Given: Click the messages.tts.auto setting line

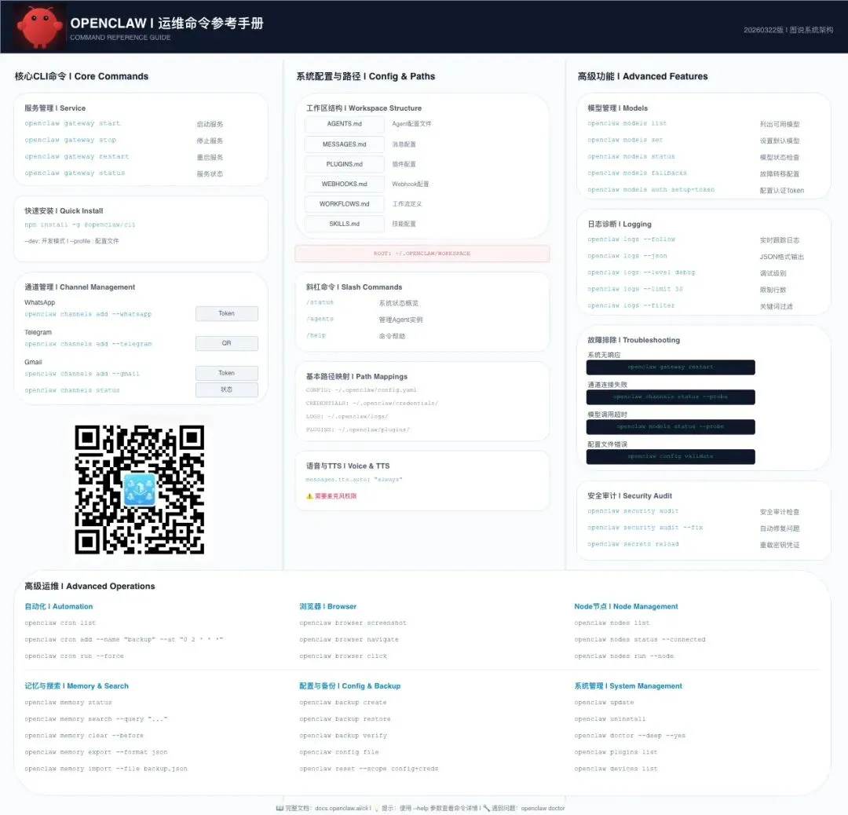Looking at the screenshot, I should (354, 480).
